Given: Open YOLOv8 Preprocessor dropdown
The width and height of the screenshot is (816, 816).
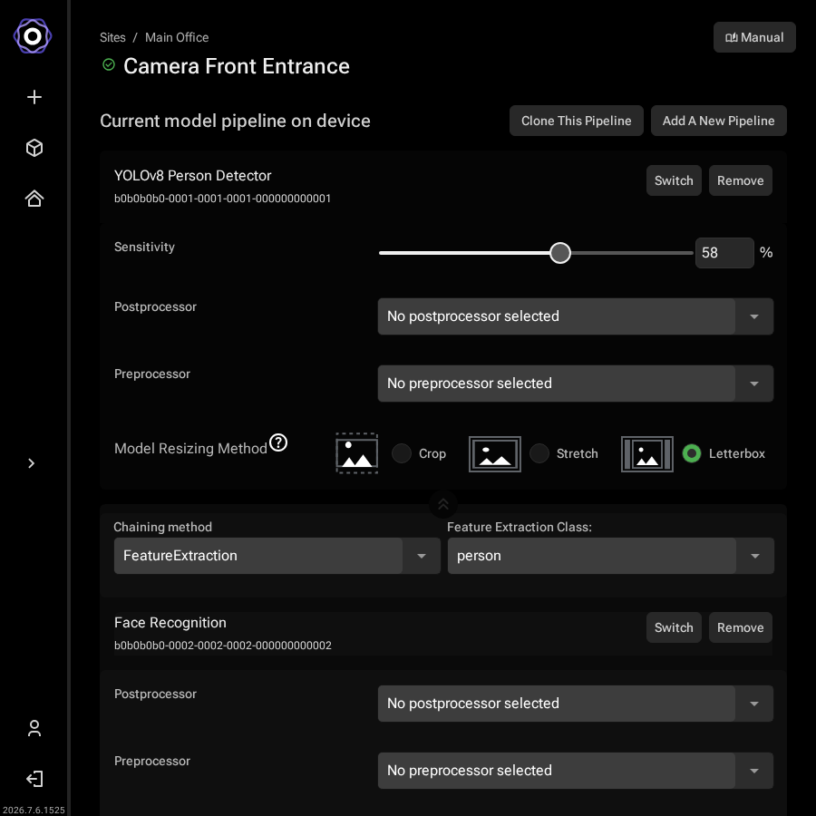Looking at the screenshot, I should (x=576, y=384).
